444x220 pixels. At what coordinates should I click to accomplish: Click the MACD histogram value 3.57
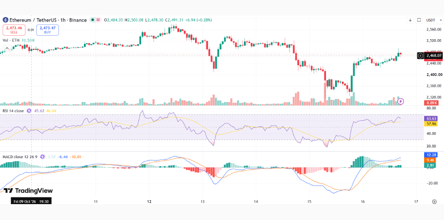52,156
